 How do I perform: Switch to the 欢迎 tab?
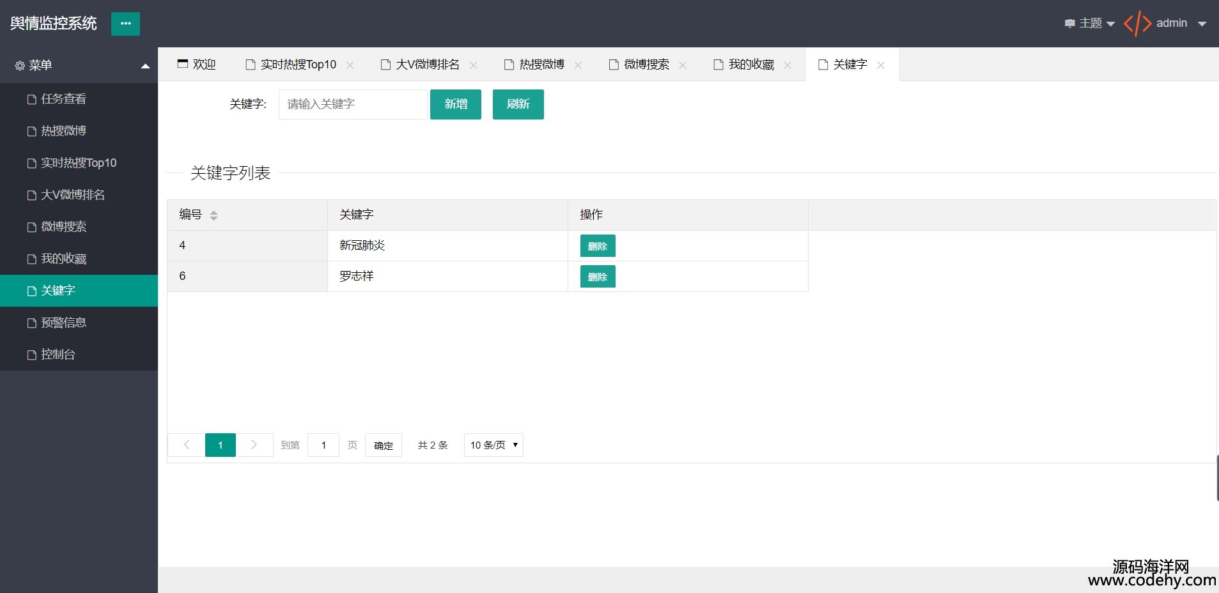(x=197, y=65)
